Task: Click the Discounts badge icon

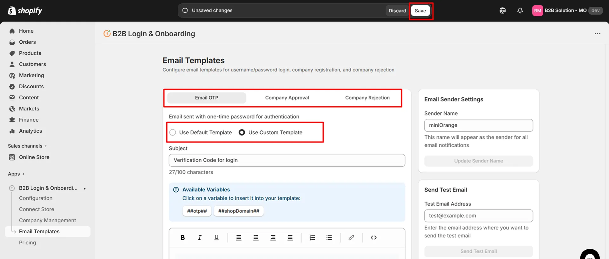Action: tap(12, 86)
